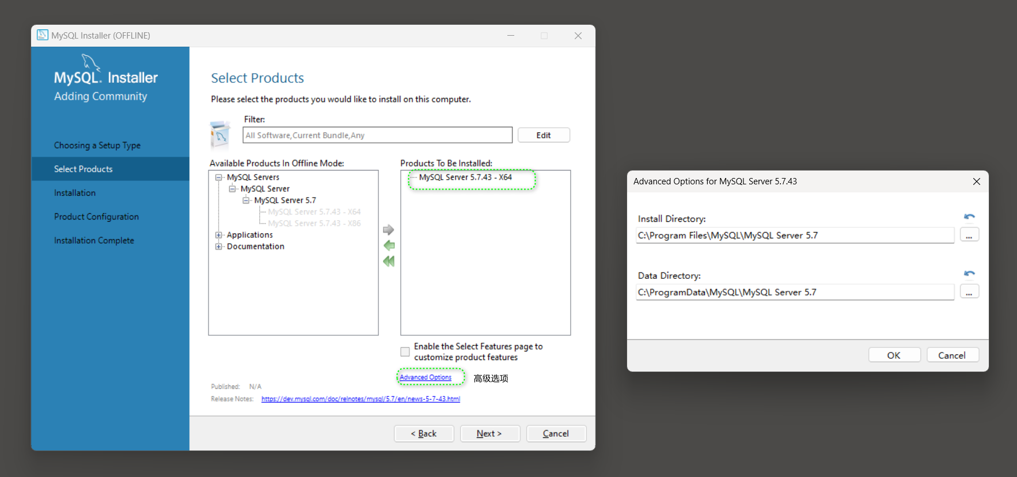Click the Install Directory path field
Screen dimensions: 1017x477
(795, 235)
